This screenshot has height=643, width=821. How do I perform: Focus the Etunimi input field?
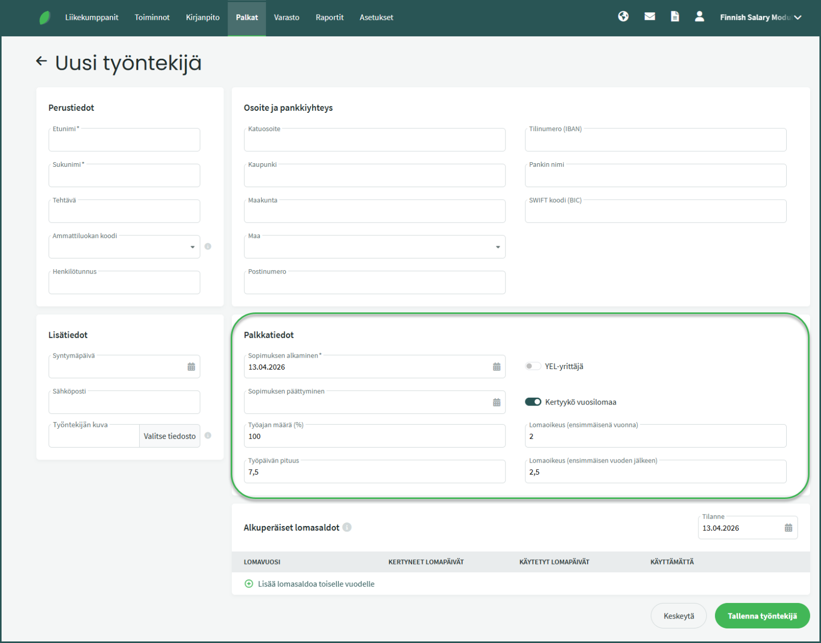(124, 140)
